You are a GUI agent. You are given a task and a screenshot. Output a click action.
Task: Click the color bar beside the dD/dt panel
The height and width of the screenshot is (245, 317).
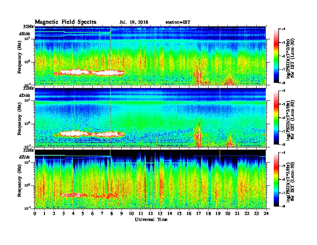click(276, 118)
